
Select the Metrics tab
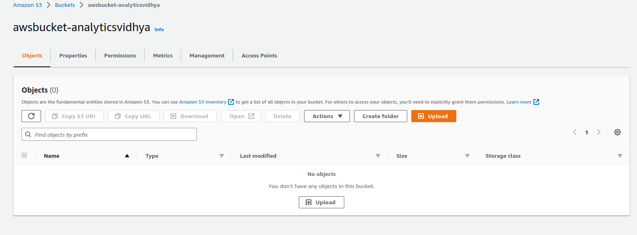163,56
